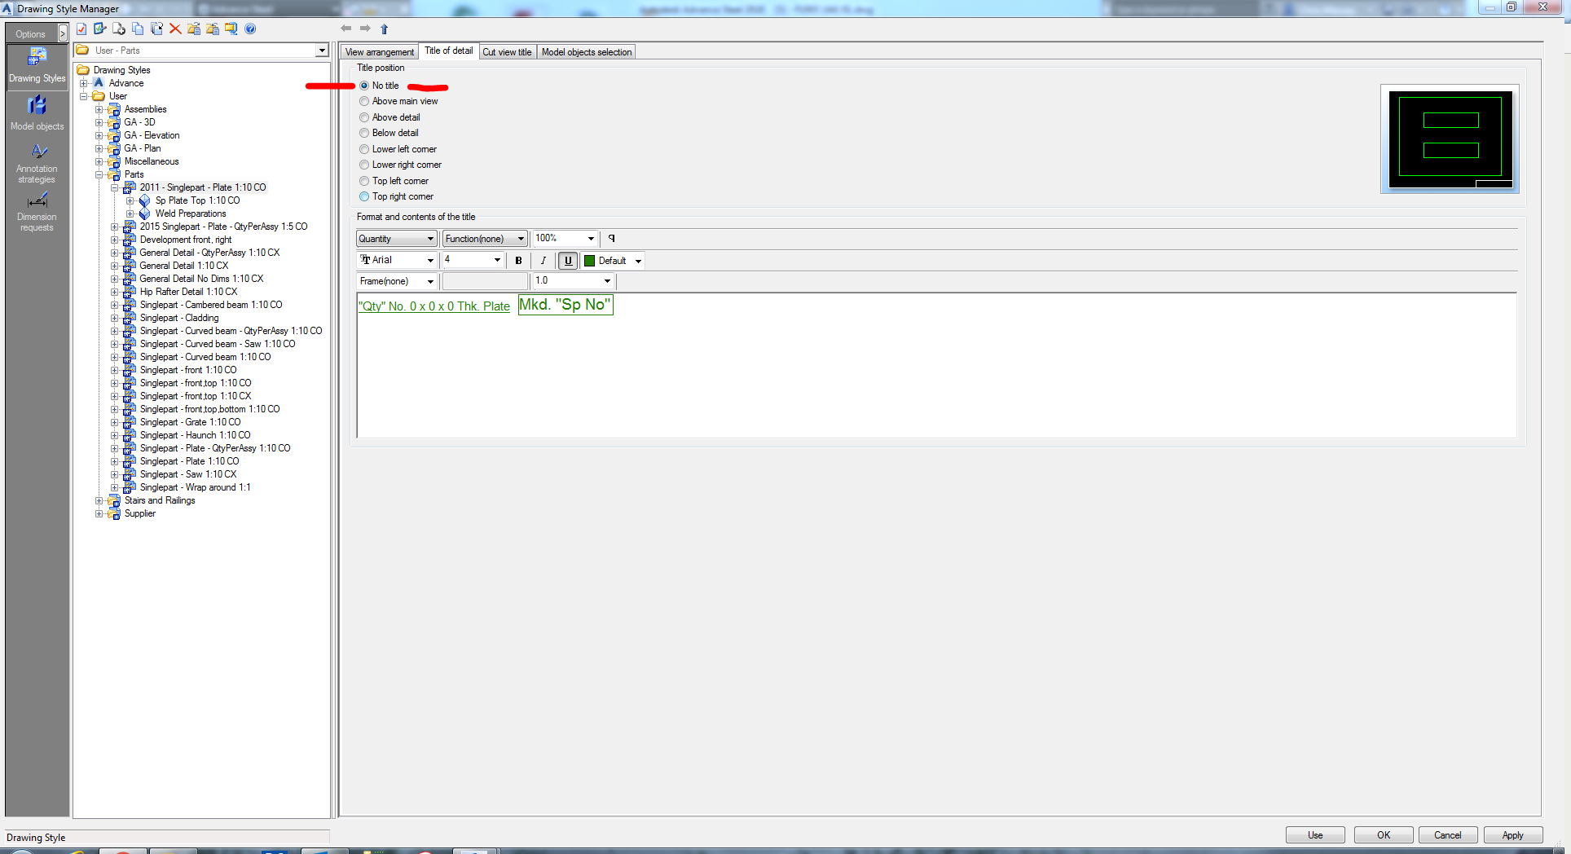This screenshot has height=854, width=1571.
Task: Open the green Default color picker
Action: click(613, 261)
